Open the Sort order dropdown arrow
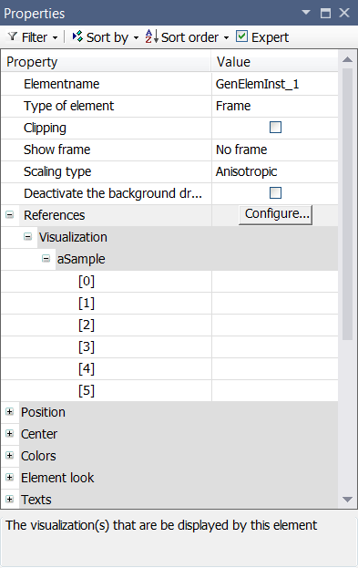The image size is (358, 568). tap(226, 37)
